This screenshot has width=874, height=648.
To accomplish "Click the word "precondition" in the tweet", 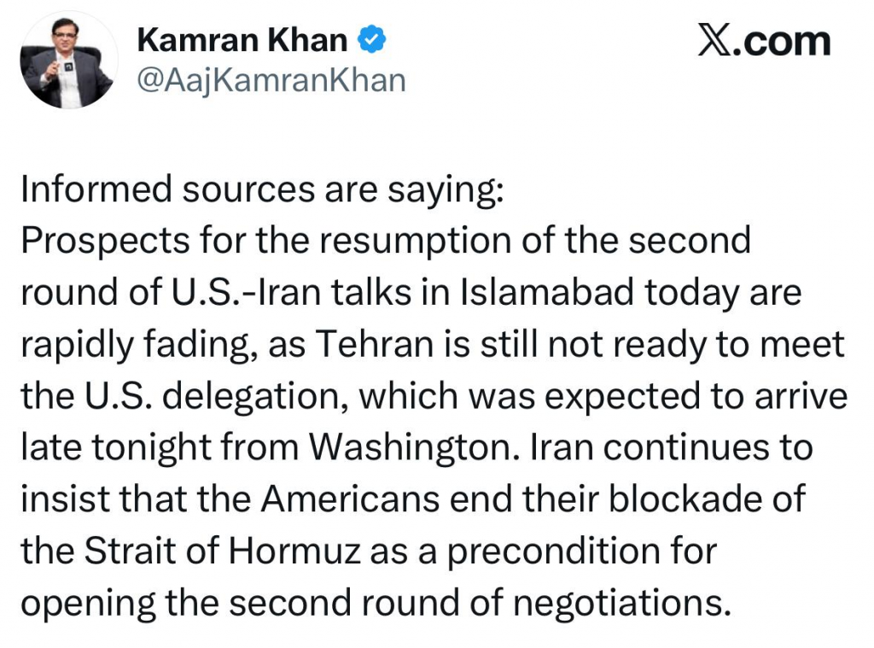I will click(x=545, y=552).
